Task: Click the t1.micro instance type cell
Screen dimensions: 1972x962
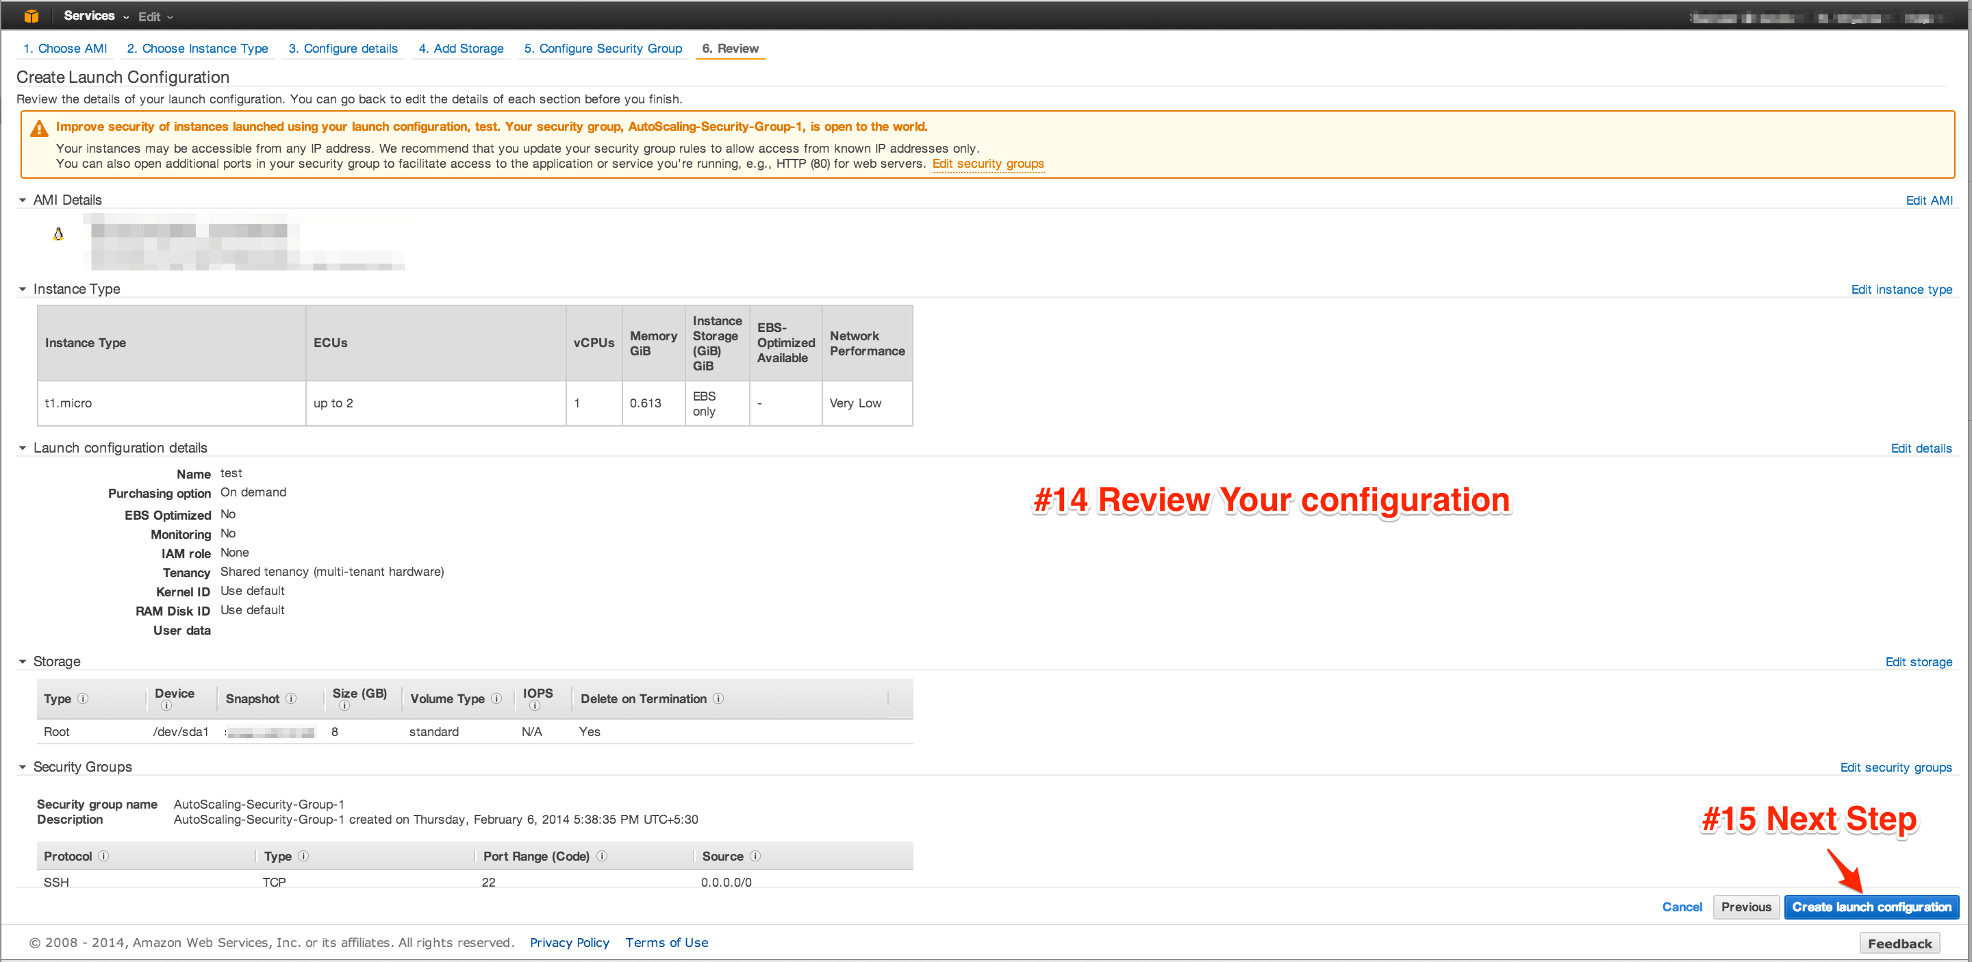Action: tap(171, 403)
